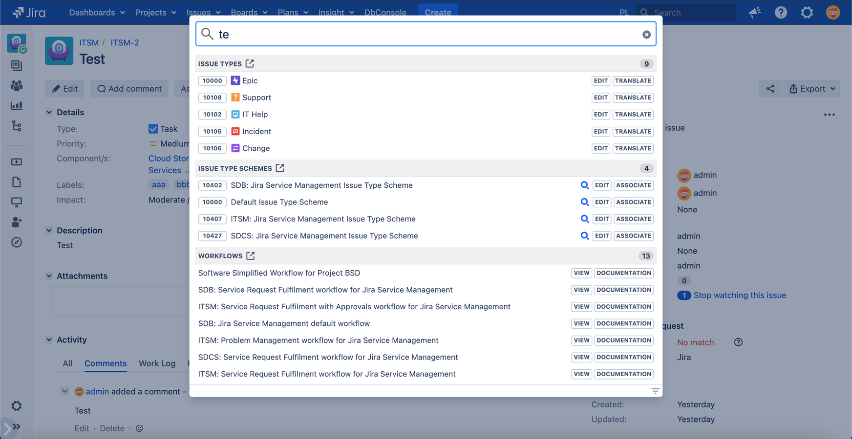Select the 10402 scheme ID badge

tap(212, 185)
